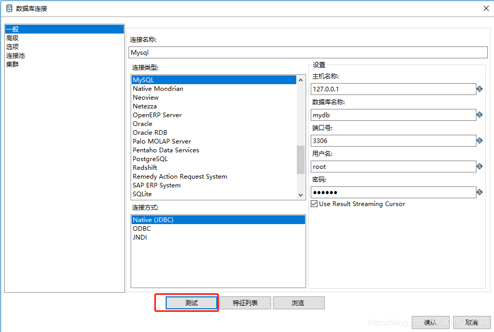Select MySQL connection type

[x=214, y=80]
